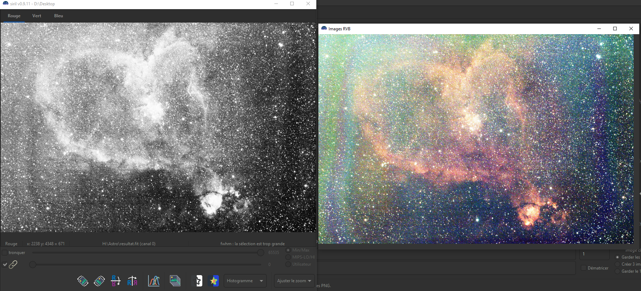The height and width of the screenshot is (291, 641).
Task: Switch to the Vert channel tab
Action: [x=37, y=16]
